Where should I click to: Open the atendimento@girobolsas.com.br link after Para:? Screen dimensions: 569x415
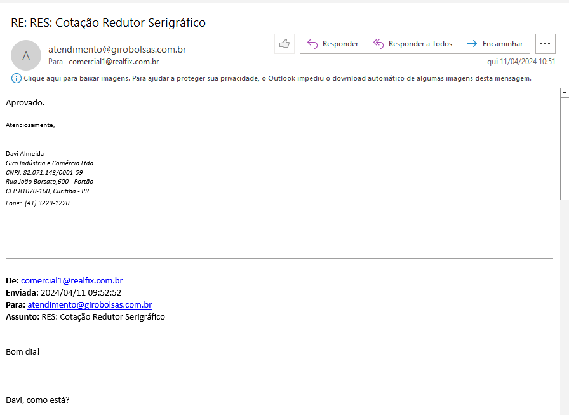(90, 304)
